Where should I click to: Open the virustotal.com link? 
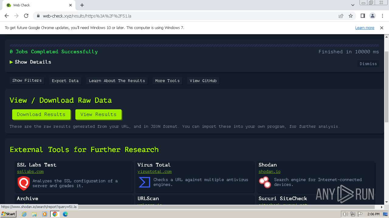point(154,172)
